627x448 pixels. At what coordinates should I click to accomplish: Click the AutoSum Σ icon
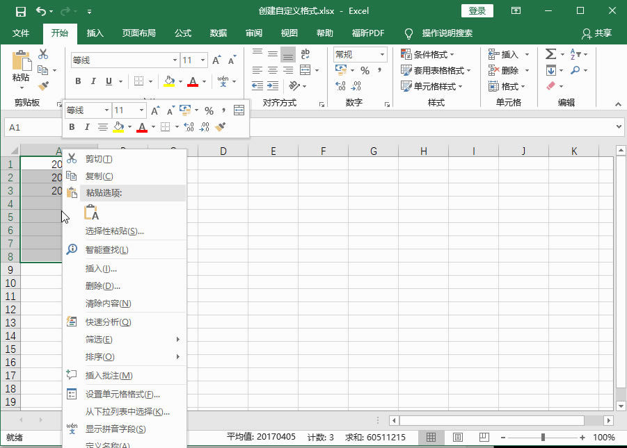point(549,54)
